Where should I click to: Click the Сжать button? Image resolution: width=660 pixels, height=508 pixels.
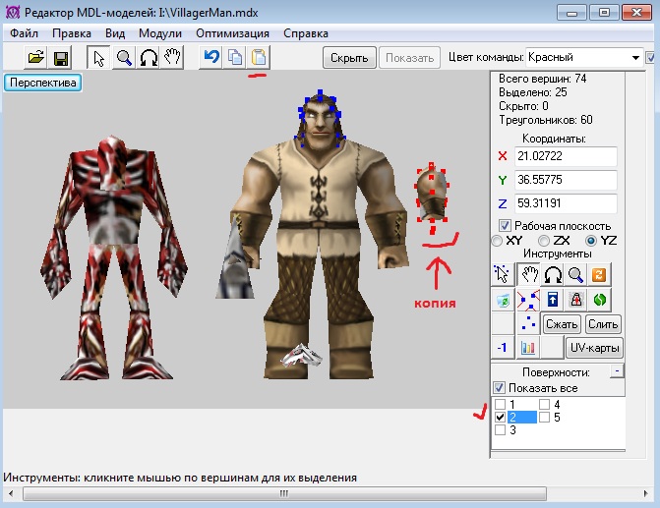pos(562,324)
